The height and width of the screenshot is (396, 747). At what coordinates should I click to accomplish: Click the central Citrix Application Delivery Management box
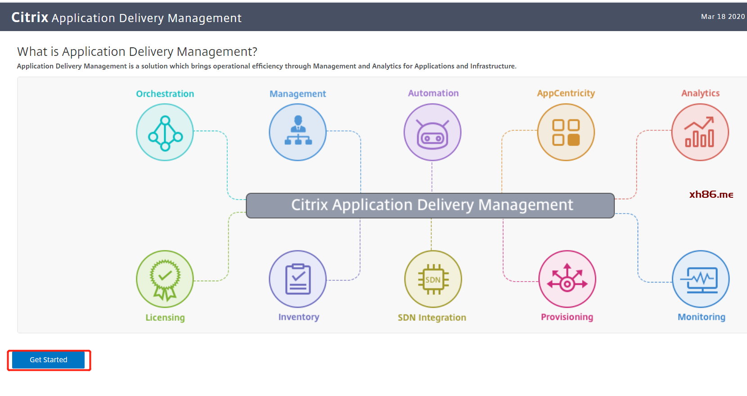point(430,205)
